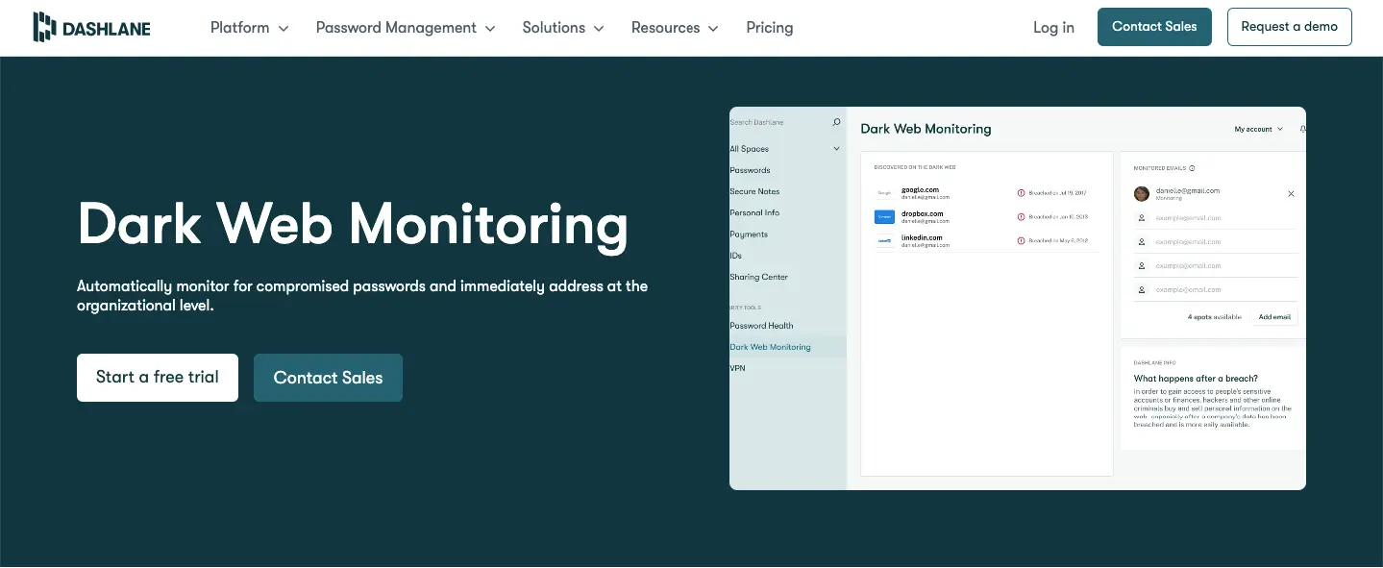
Task: Open Secure Notes in the preview sidebar
Action: [x=754, y=191]
